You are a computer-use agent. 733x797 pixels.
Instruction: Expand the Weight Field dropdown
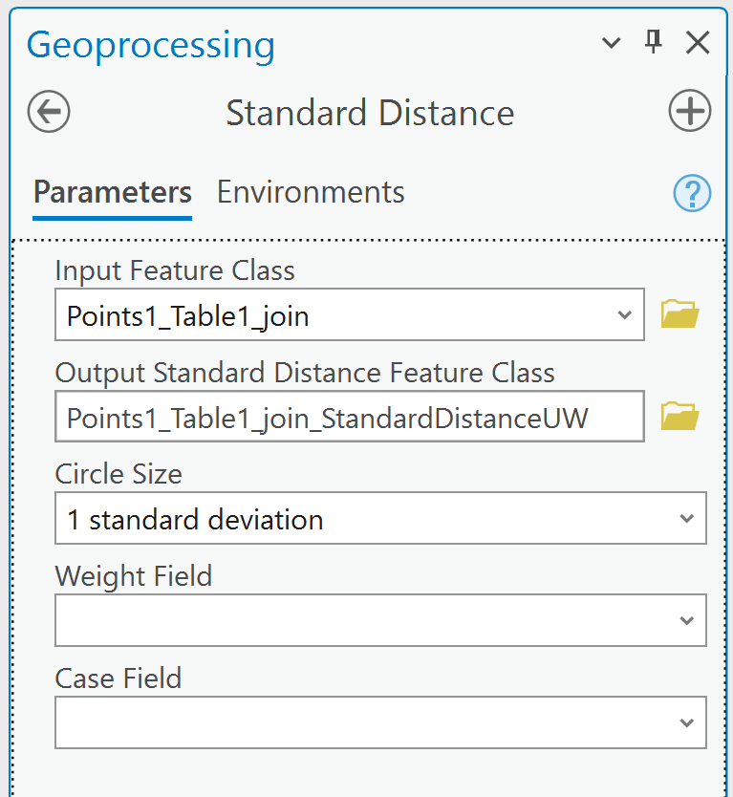point(687,620)
